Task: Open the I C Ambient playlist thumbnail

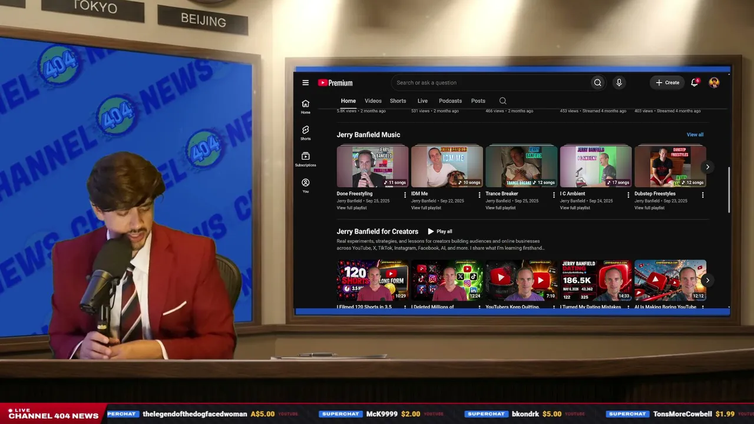Action: tap(596, 167)
